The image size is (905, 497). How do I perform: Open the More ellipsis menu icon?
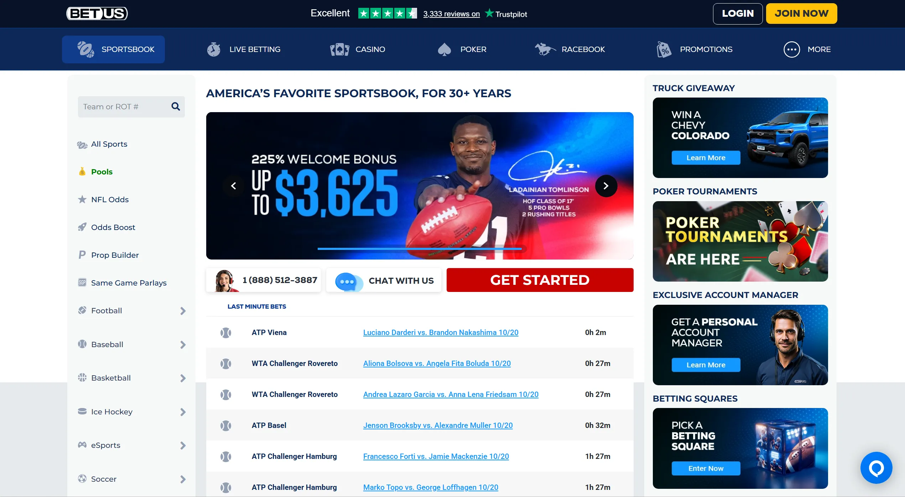(x=791, y=49)
